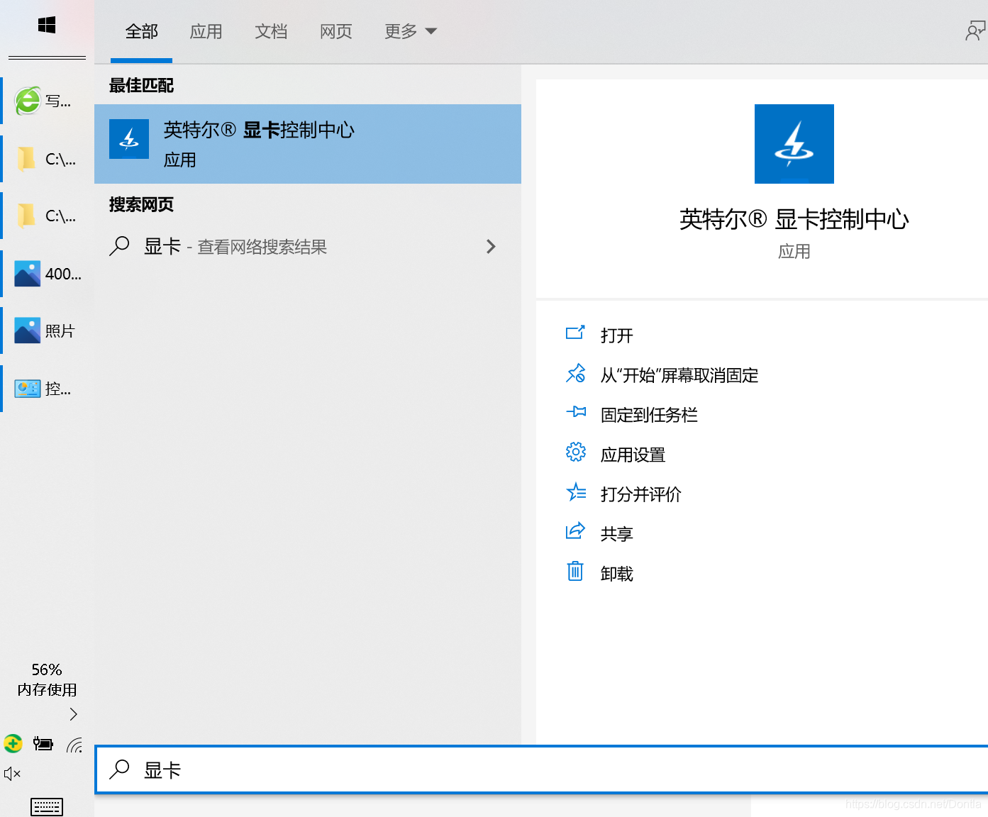Screen dimensions: 988x817
Task: Click the magnifier icon beside 显卡 web result
Action: [119, 246]
